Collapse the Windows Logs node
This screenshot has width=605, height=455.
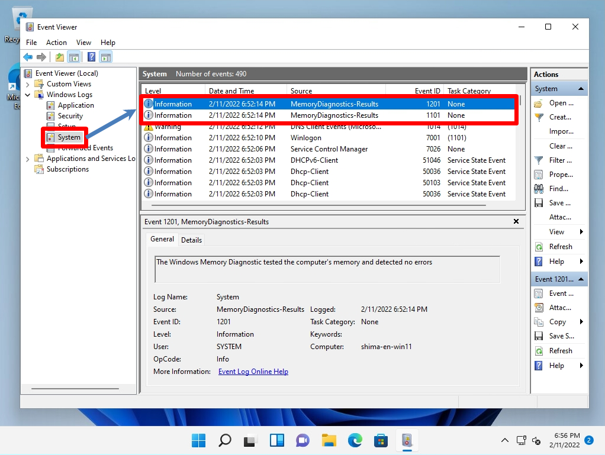coord(27,95)
